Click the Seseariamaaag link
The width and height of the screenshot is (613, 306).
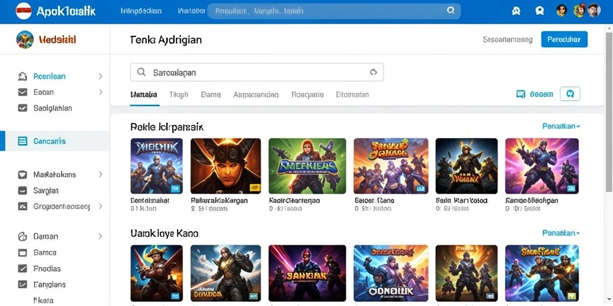[508, 39]
